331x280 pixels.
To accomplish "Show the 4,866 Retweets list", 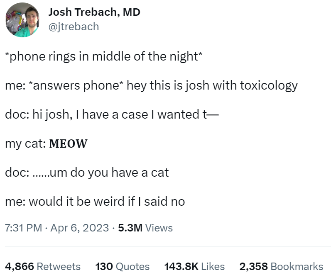I will pos(43,266).
